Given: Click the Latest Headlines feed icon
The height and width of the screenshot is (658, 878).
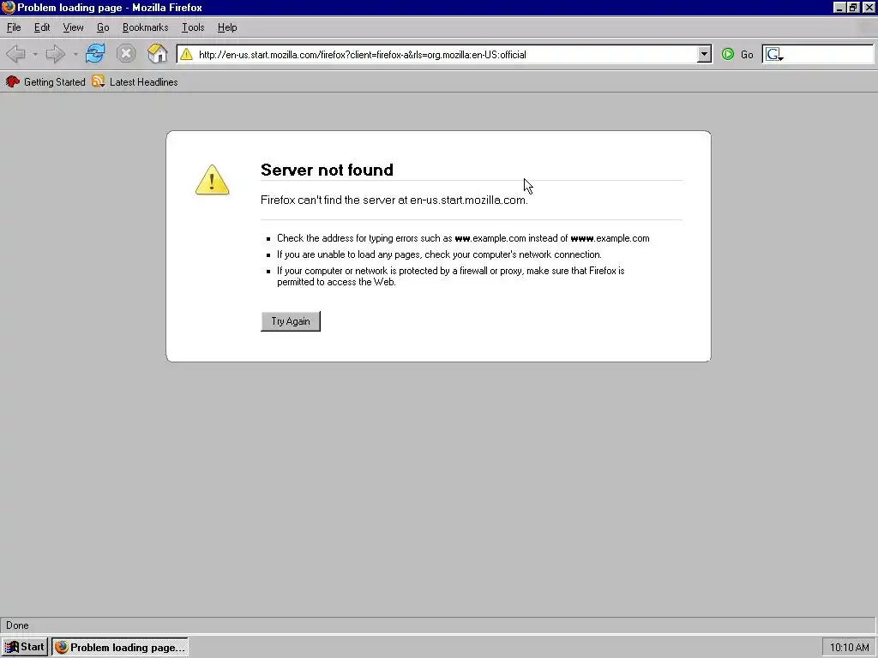Looking at the screenshot, I should click(99, 81).
